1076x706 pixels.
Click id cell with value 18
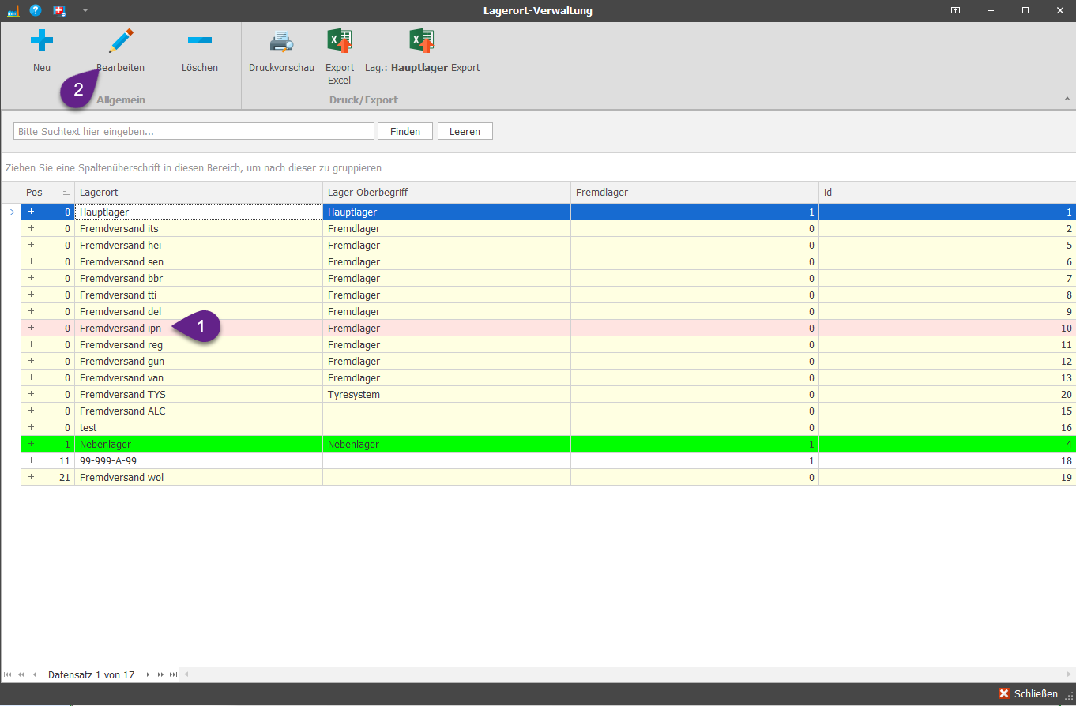tap(947, 460)
